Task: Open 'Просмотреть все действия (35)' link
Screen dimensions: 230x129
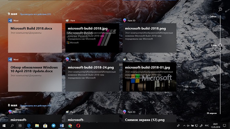Action: [35, 106]
